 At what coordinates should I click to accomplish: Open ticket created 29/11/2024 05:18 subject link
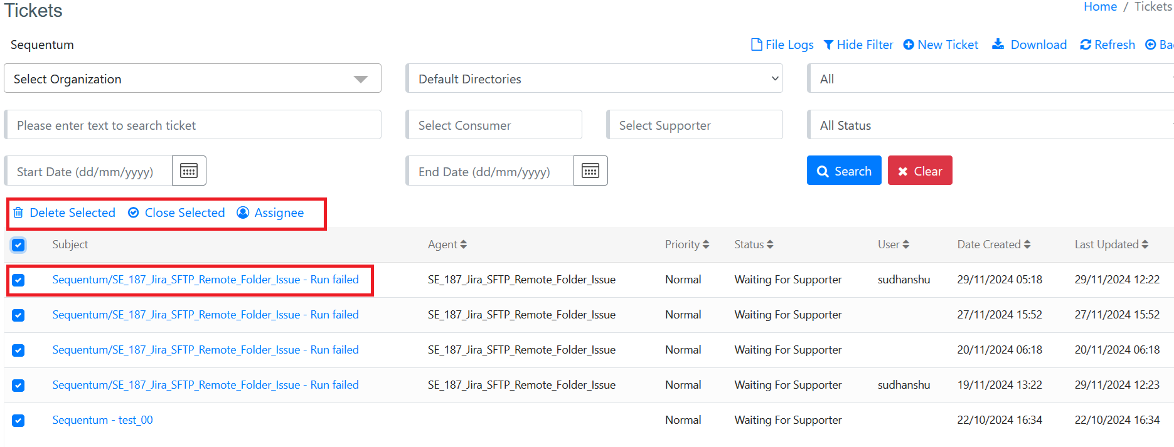pyautogui.click(x=205, y=280)
